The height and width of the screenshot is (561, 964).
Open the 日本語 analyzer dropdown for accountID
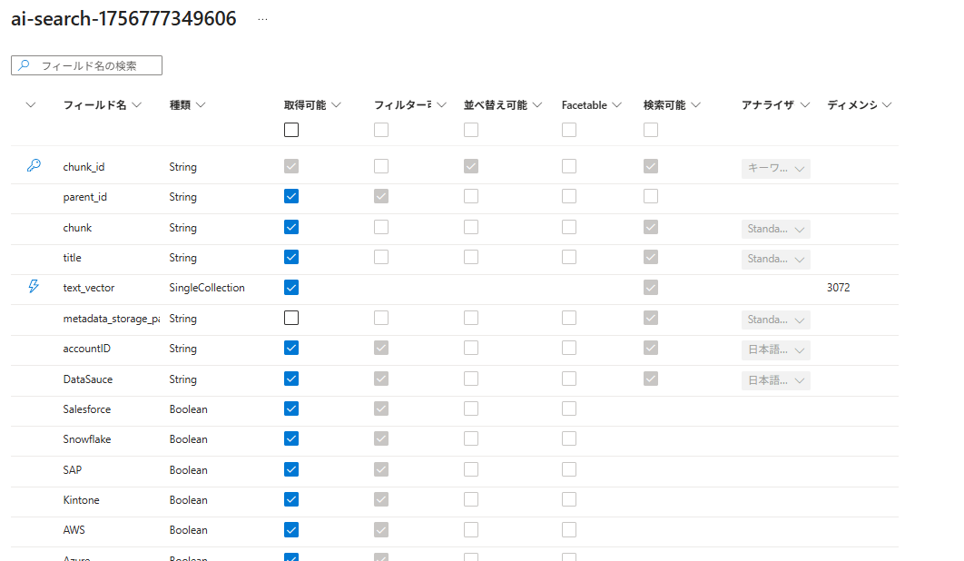coord(776,350)
